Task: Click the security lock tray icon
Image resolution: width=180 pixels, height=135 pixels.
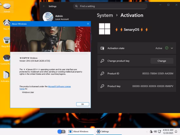Action: tap(151, 131)
